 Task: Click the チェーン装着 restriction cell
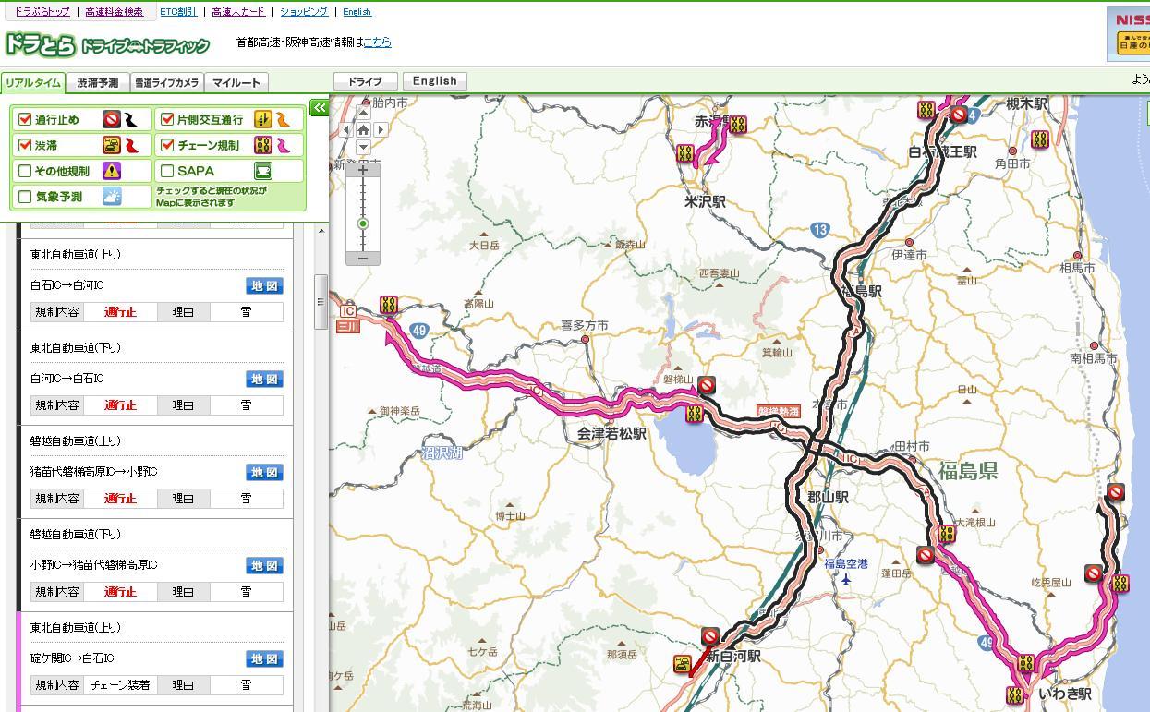(x=120, y=685)
